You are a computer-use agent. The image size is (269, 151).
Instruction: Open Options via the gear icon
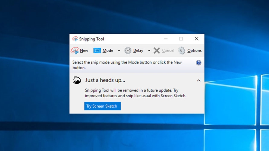(182, 51)
